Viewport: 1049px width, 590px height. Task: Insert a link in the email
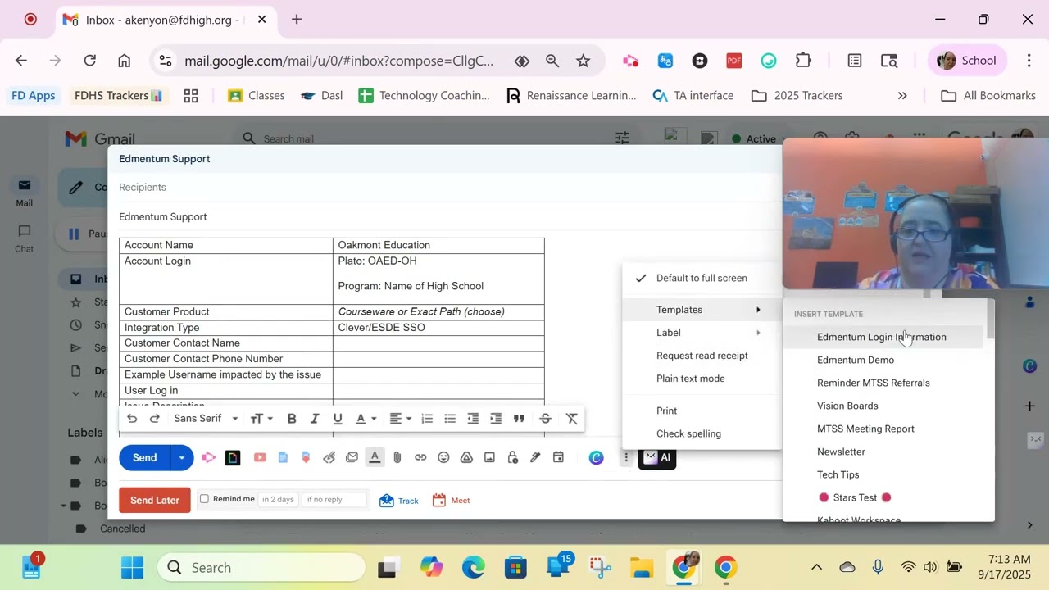[x=420, y=457]
